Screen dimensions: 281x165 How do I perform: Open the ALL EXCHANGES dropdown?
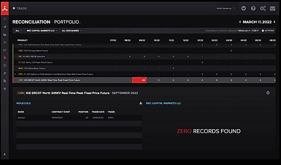coord(72,30)
